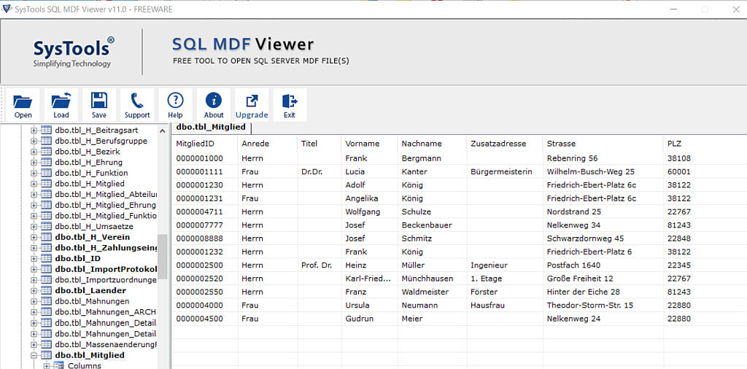Select dbo.tbl_H_Verein in the tree
The image size is (747, 369).
[92, 237]
